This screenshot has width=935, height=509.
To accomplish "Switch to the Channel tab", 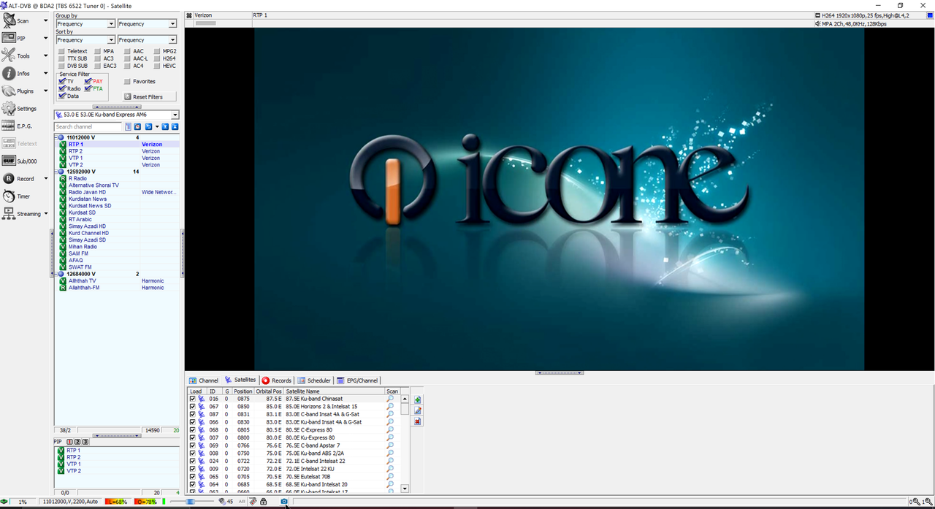I will (204, 380).
